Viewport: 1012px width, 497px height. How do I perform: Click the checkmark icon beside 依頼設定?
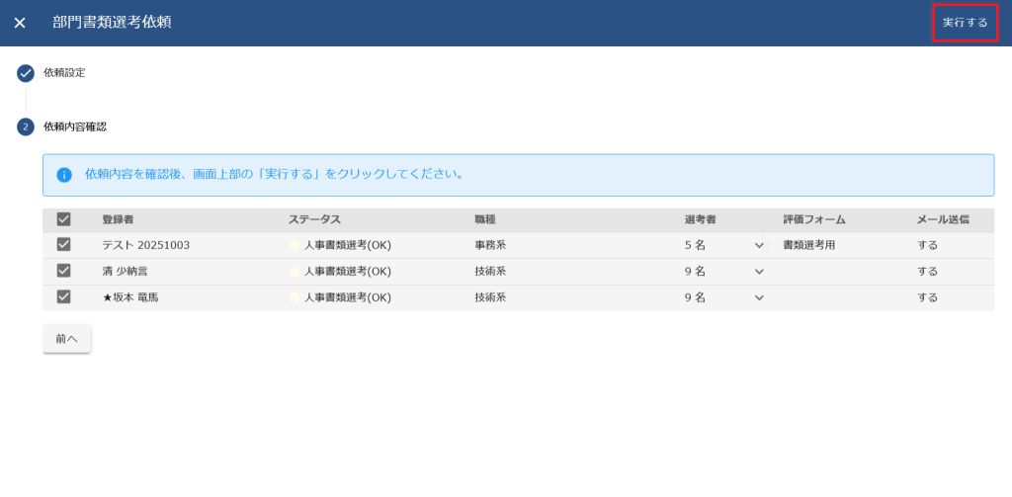click(26, 73)
